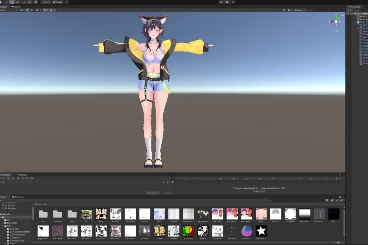Select Main Camera in the Hierarchy
This screenshot has width=368, height=245.
click(363, 16)
